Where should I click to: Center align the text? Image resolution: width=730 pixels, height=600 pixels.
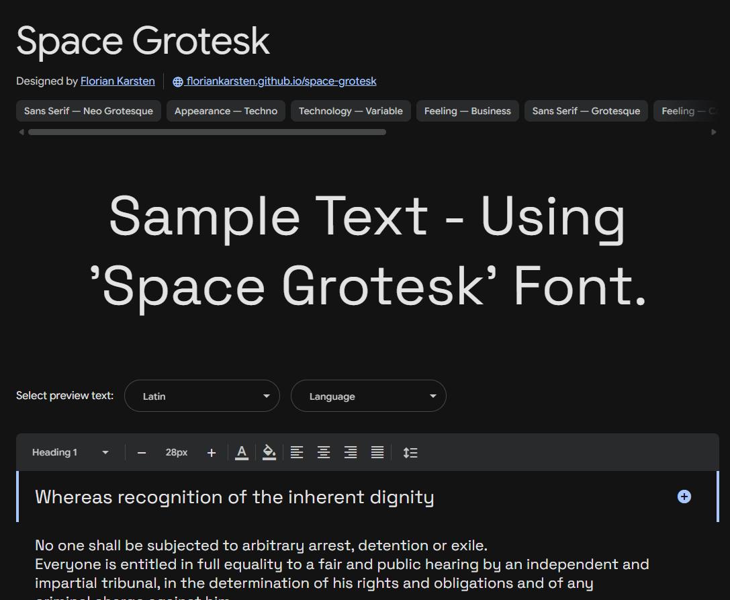(x=324, y=452)
